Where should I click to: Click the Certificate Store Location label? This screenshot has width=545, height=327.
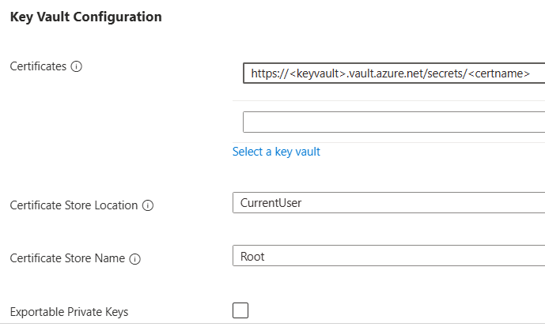[74, 205]
